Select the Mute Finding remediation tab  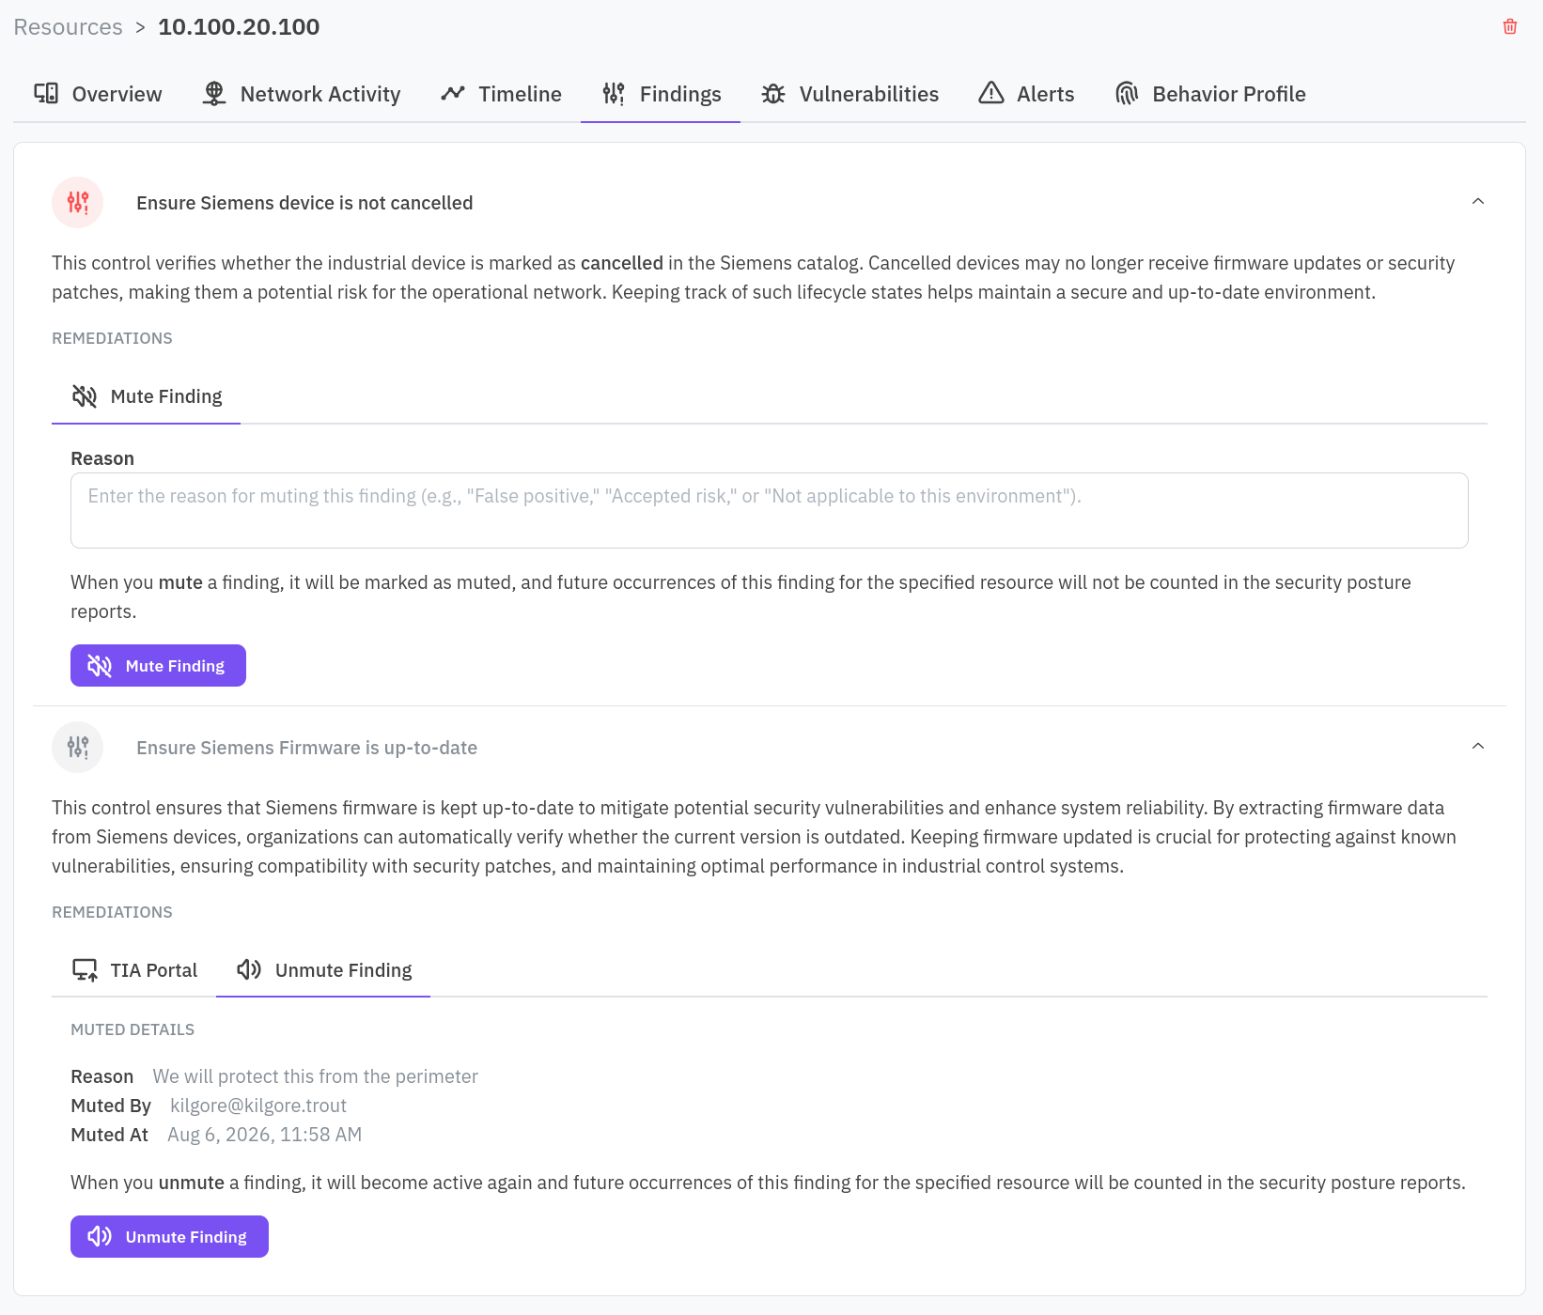(x=147, y=396)
